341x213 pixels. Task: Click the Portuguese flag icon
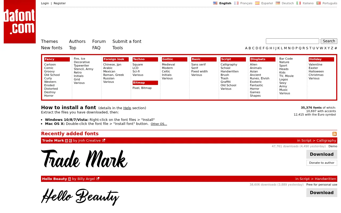(319, 3)
